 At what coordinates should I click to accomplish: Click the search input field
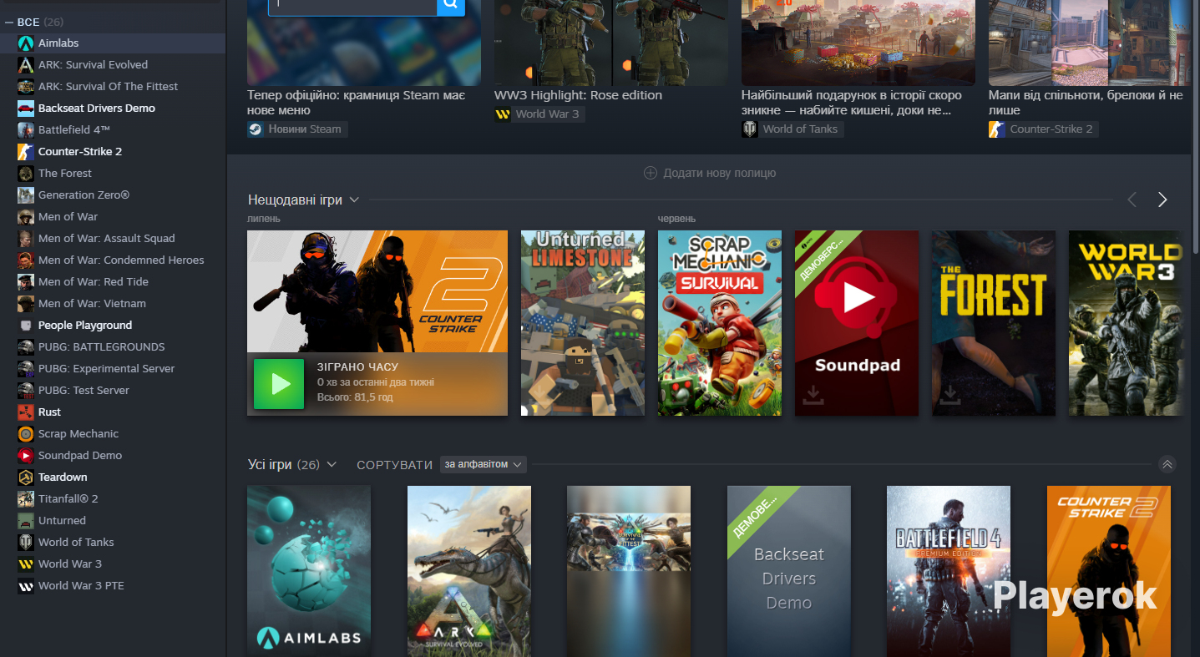[352, 7]
